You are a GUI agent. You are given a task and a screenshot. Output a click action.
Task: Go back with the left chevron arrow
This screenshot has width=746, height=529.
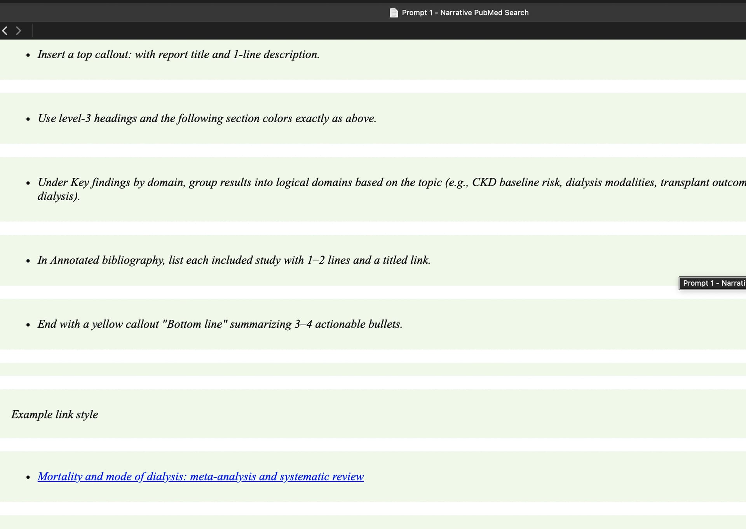click(5, 31)
